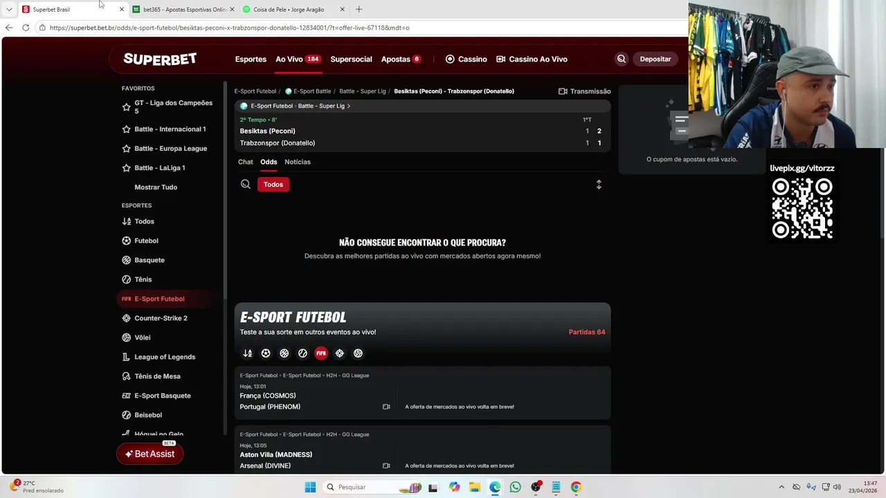Switch to bet365 browser tab
886x498 pixels.
click(184, 10)
